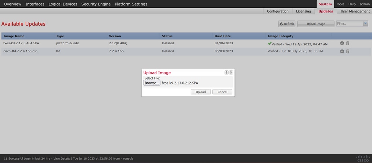This screenshot has height=163, width=372.
Task: Click Verified - Wed 19 Apr 2023 text
Action: click(x=300, y=44)
